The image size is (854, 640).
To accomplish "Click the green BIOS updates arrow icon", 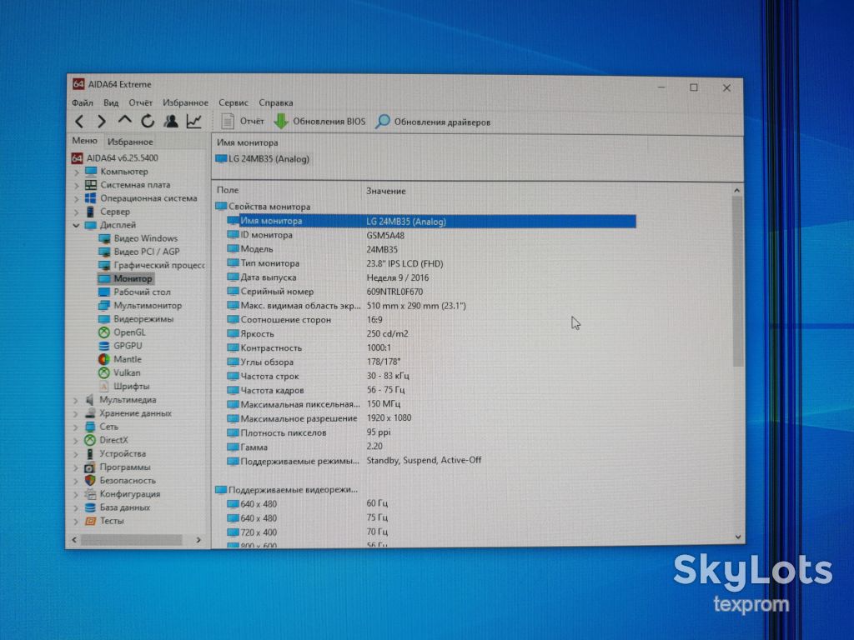I will [x=280, y=121].
